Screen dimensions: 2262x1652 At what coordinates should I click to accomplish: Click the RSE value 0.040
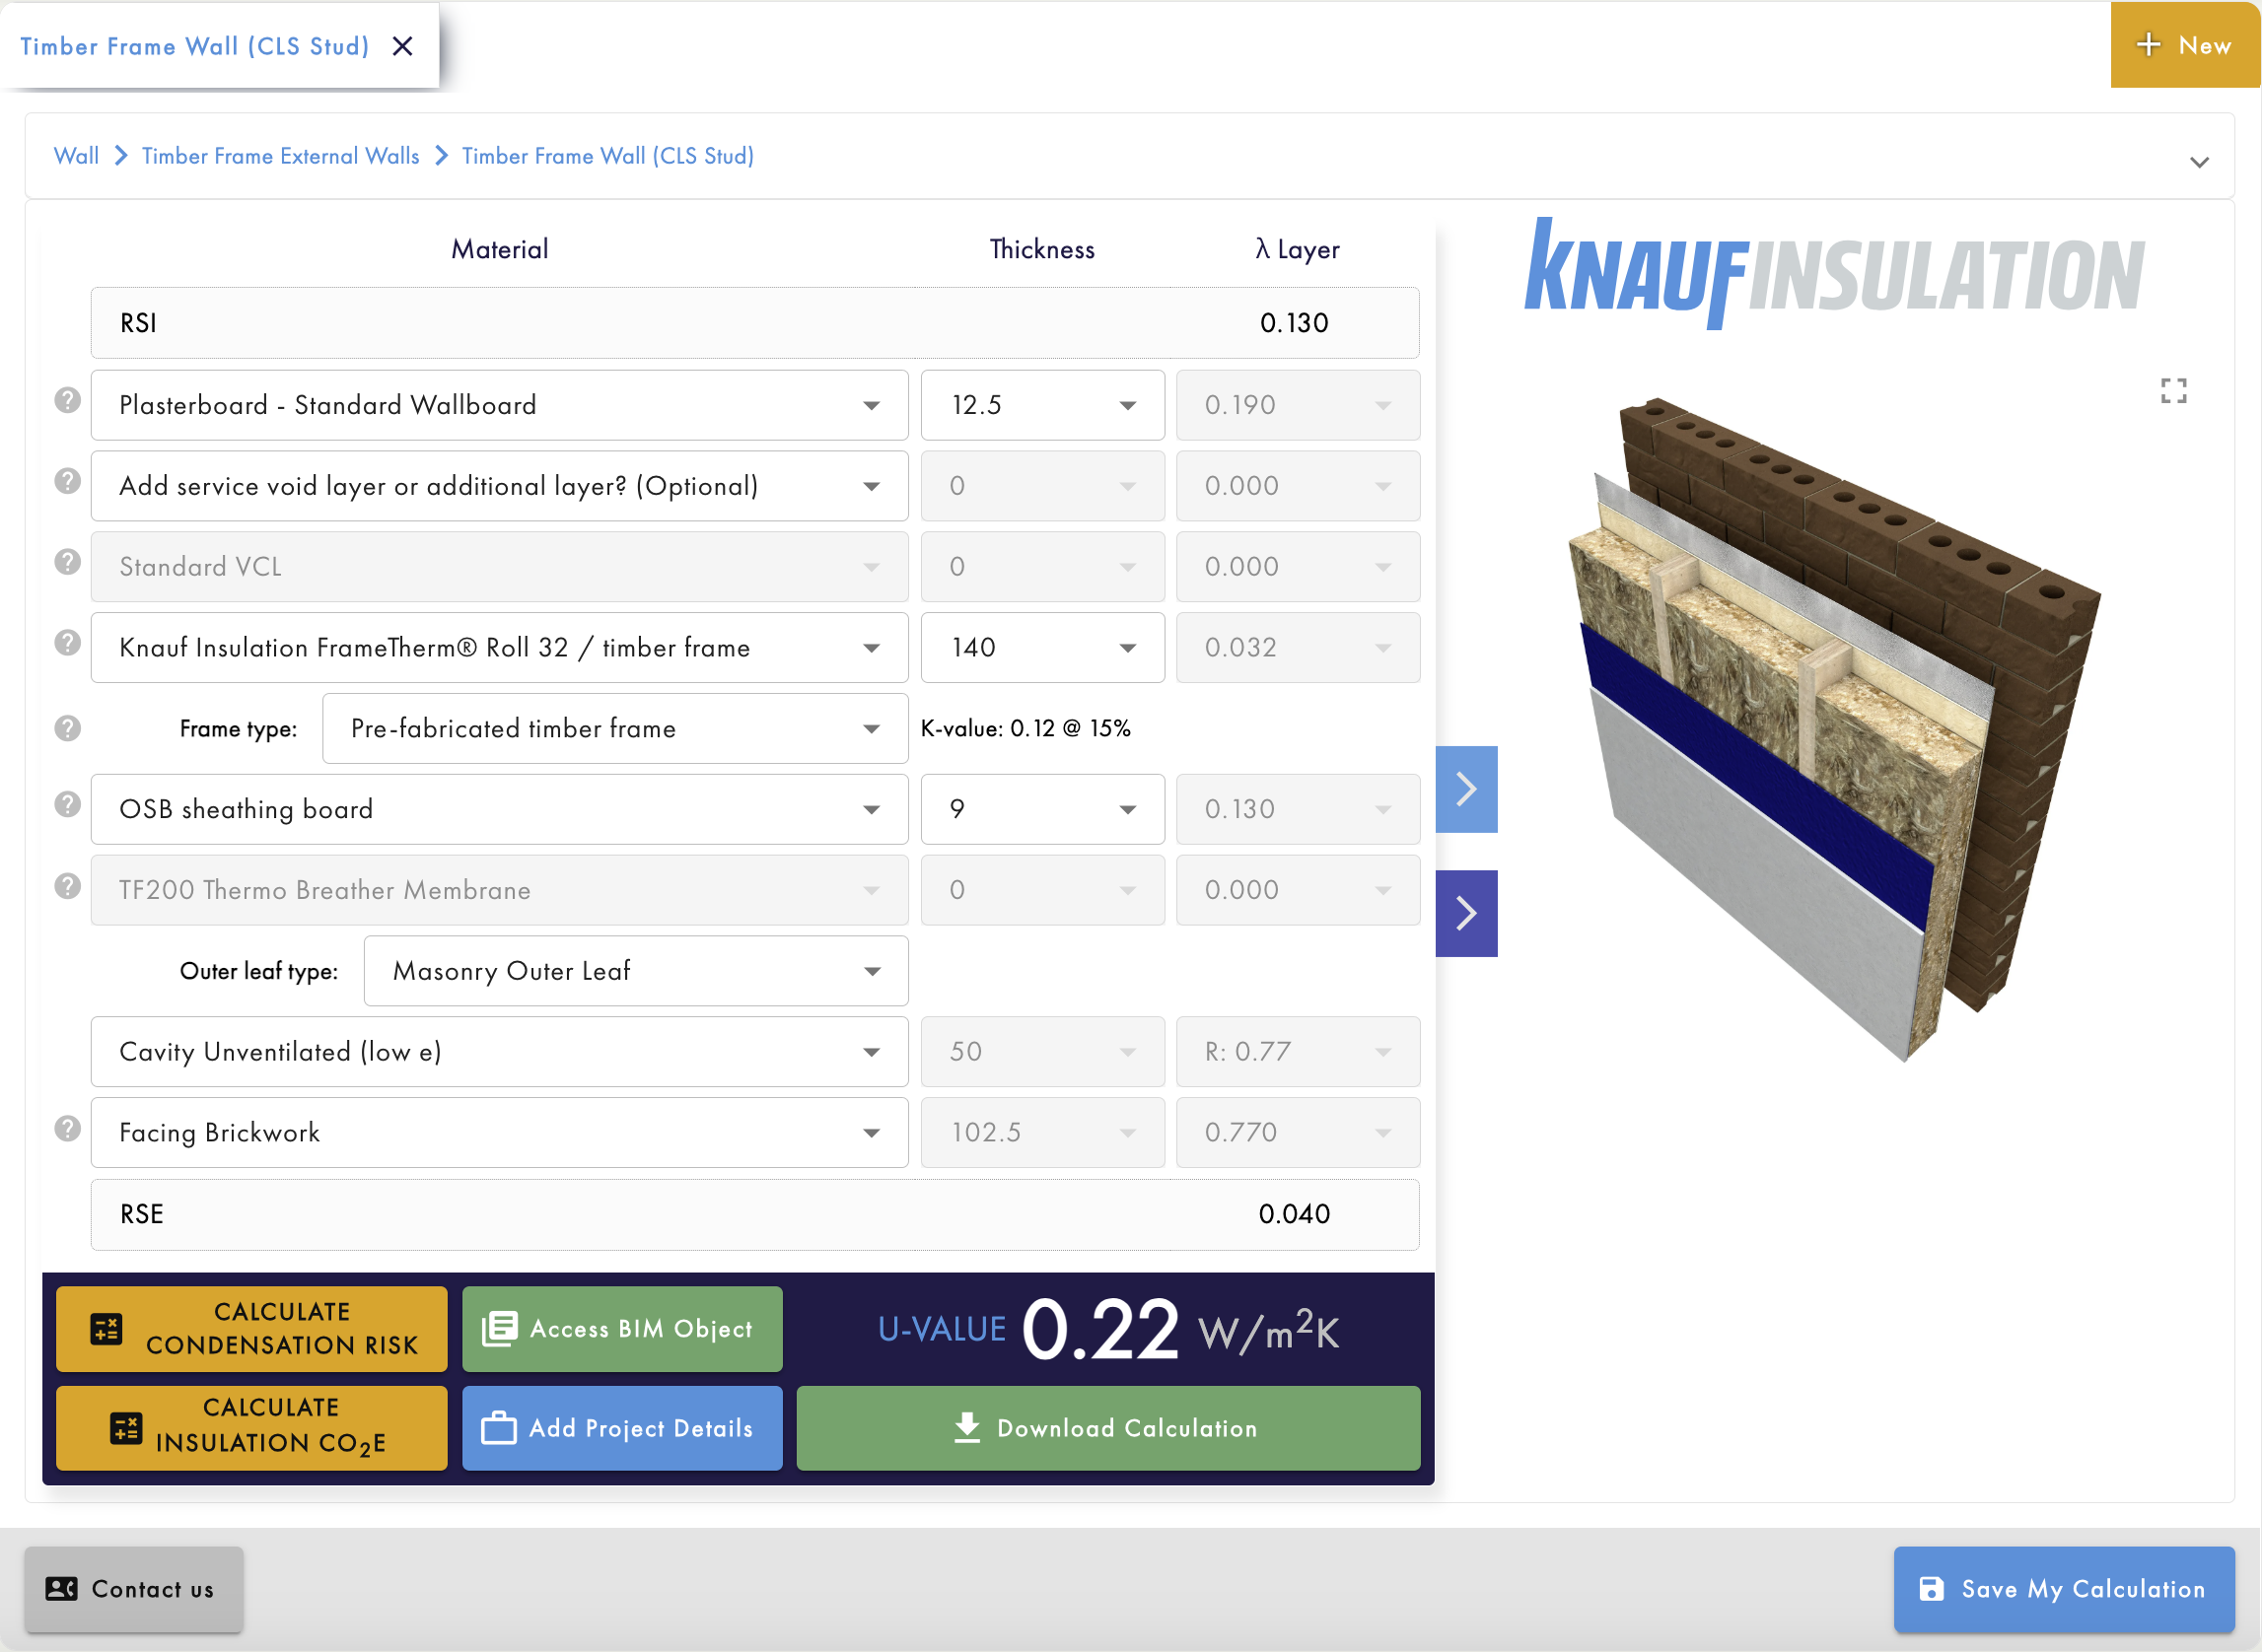(1294, 1215)
